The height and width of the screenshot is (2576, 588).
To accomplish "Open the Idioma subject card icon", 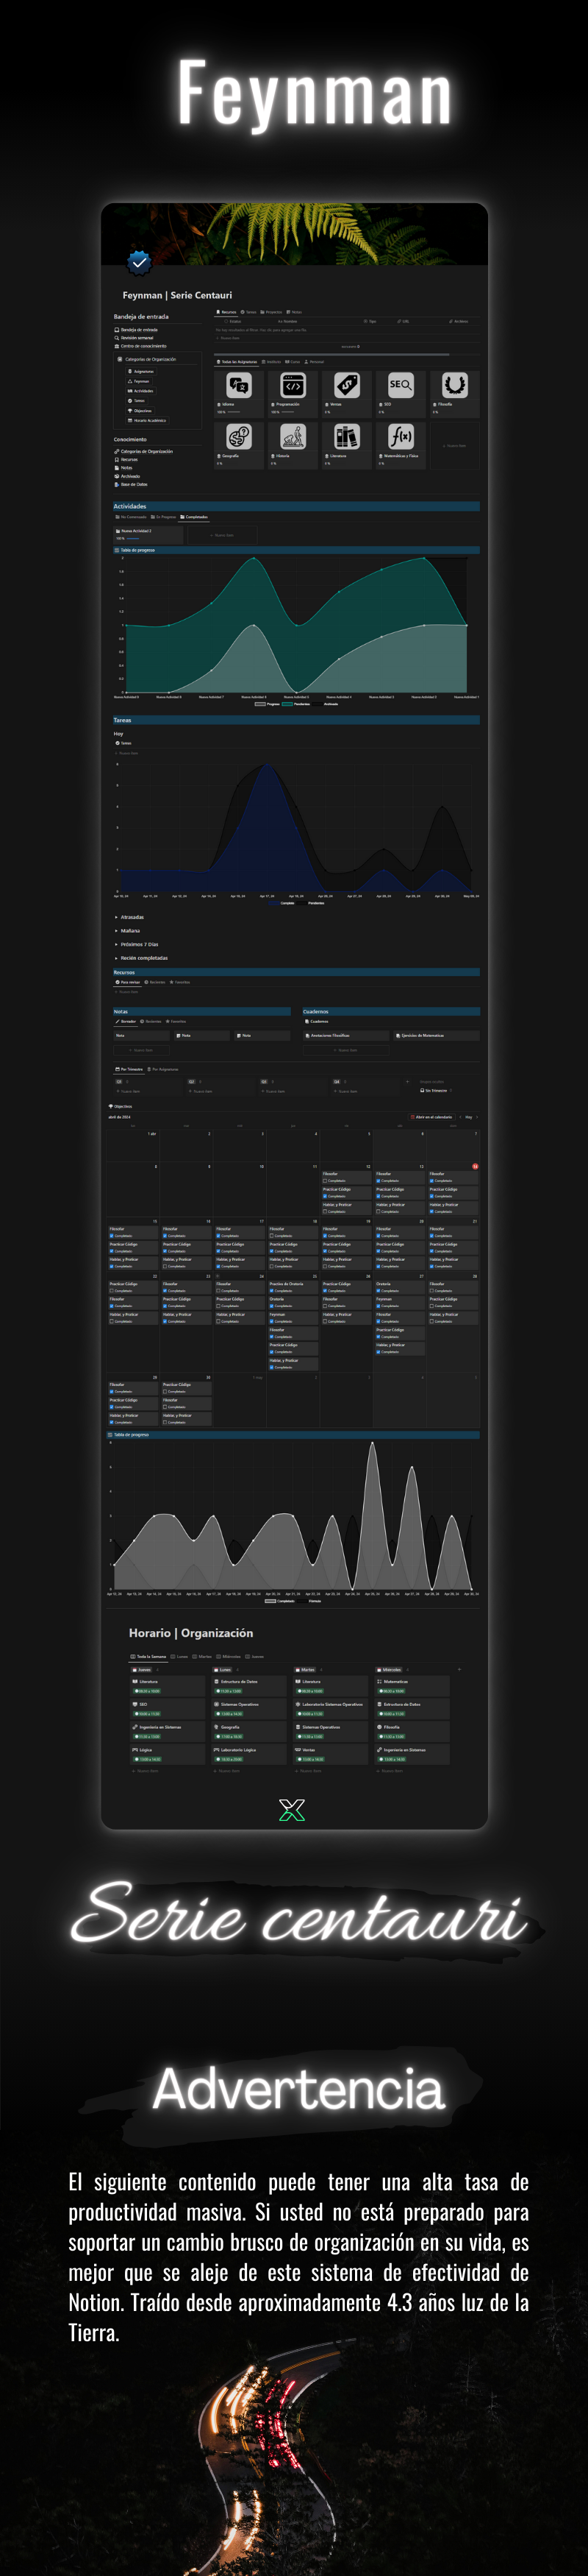I will [239, 385].
